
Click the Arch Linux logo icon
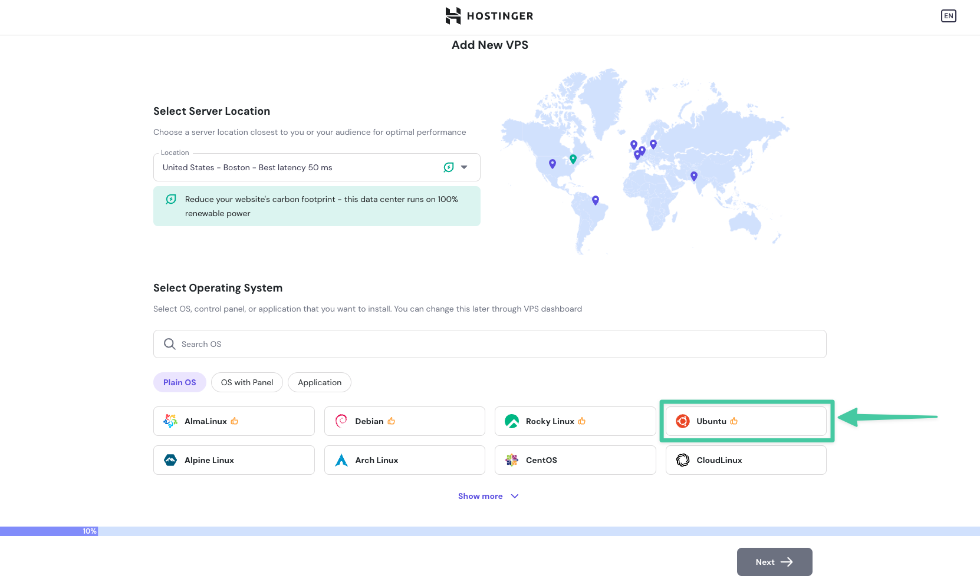[x=341, y=460]
